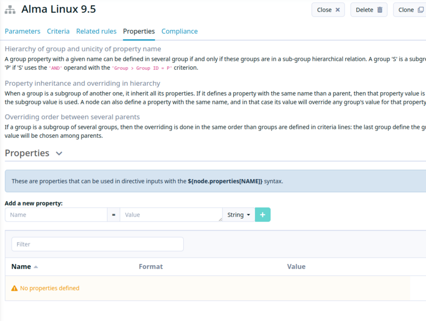Click the 'AND' operand code text
426x321 pixels.
click(55, 68)
